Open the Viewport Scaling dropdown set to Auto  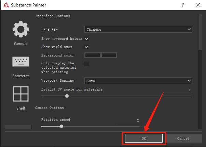pos(138,81)
